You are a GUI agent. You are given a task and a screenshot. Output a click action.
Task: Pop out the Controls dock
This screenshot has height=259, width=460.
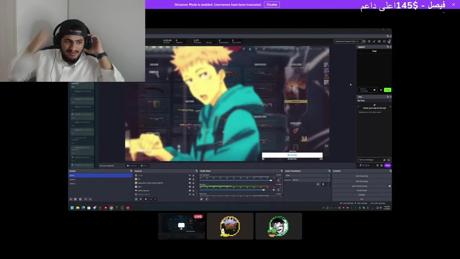[x=390, y=171]
